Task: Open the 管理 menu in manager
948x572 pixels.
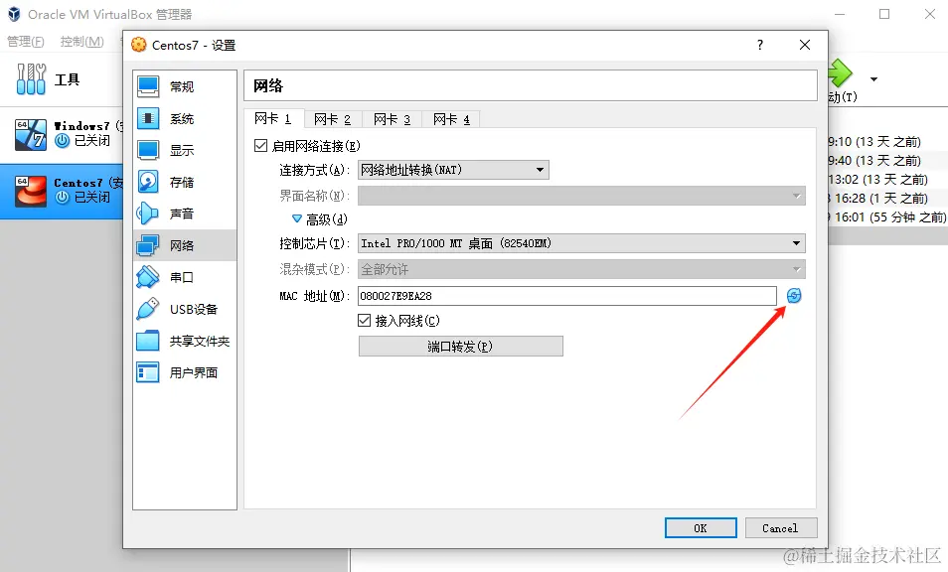Action: pos(26,41)
